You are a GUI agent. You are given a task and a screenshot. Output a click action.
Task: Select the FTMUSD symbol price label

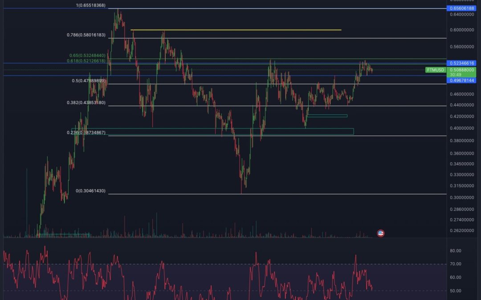436,70
